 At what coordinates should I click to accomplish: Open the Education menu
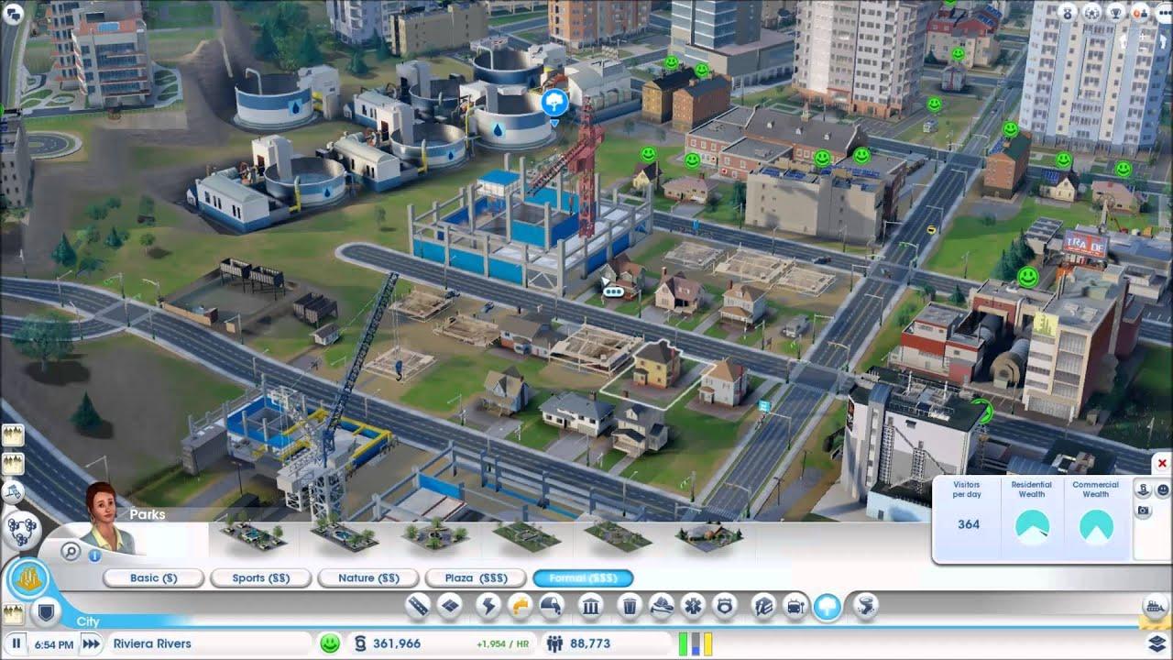(x=763, y=605)
